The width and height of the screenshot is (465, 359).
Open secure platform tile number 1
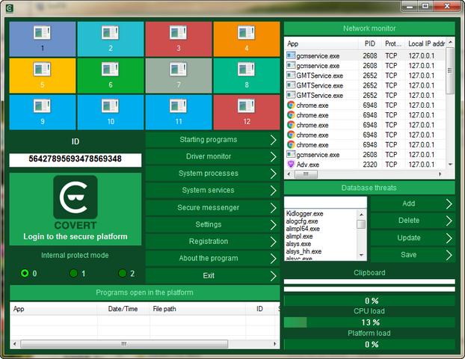pos(43,39)
